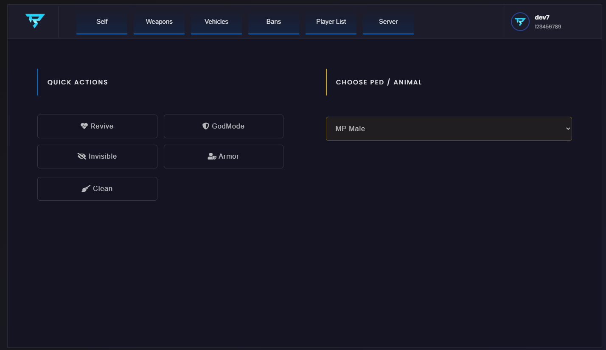Select the Player List tab
This screenshot has width=606, height=350.
[x=331, y=21]
